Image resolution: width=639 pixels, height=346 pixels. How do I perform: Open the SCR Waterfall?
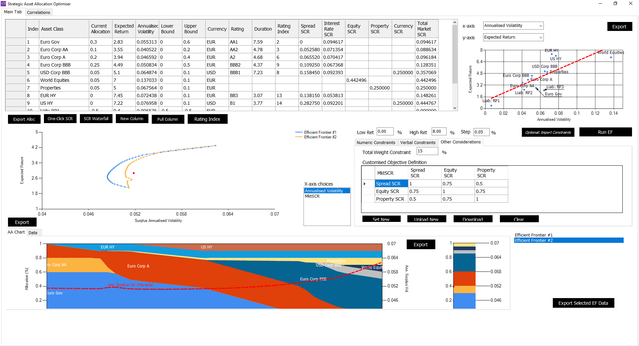pos(96,119)
